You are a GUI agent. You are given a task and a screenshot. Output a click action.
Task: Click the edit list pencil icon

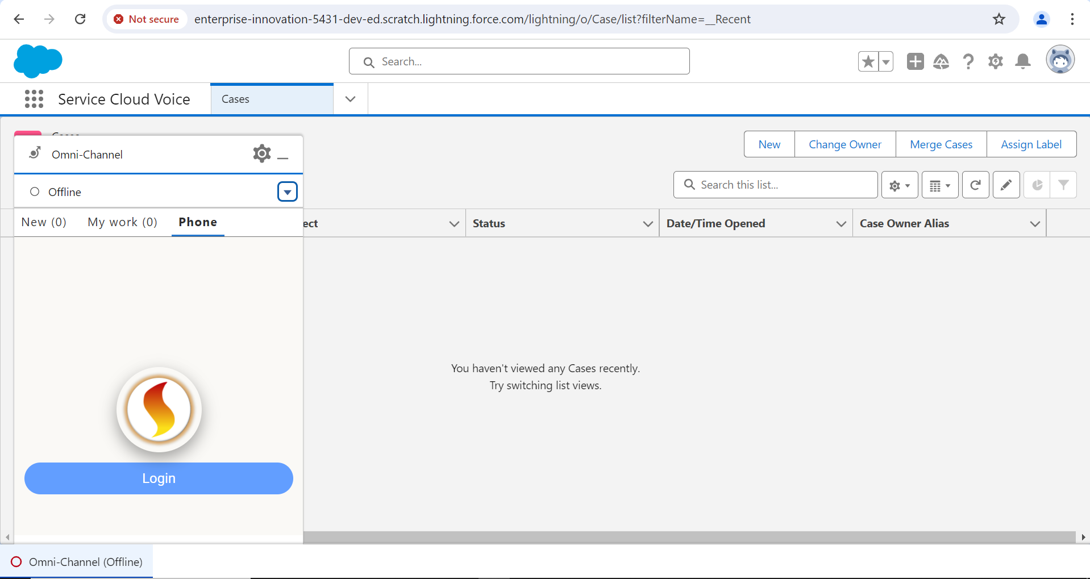coord(1006,185)
